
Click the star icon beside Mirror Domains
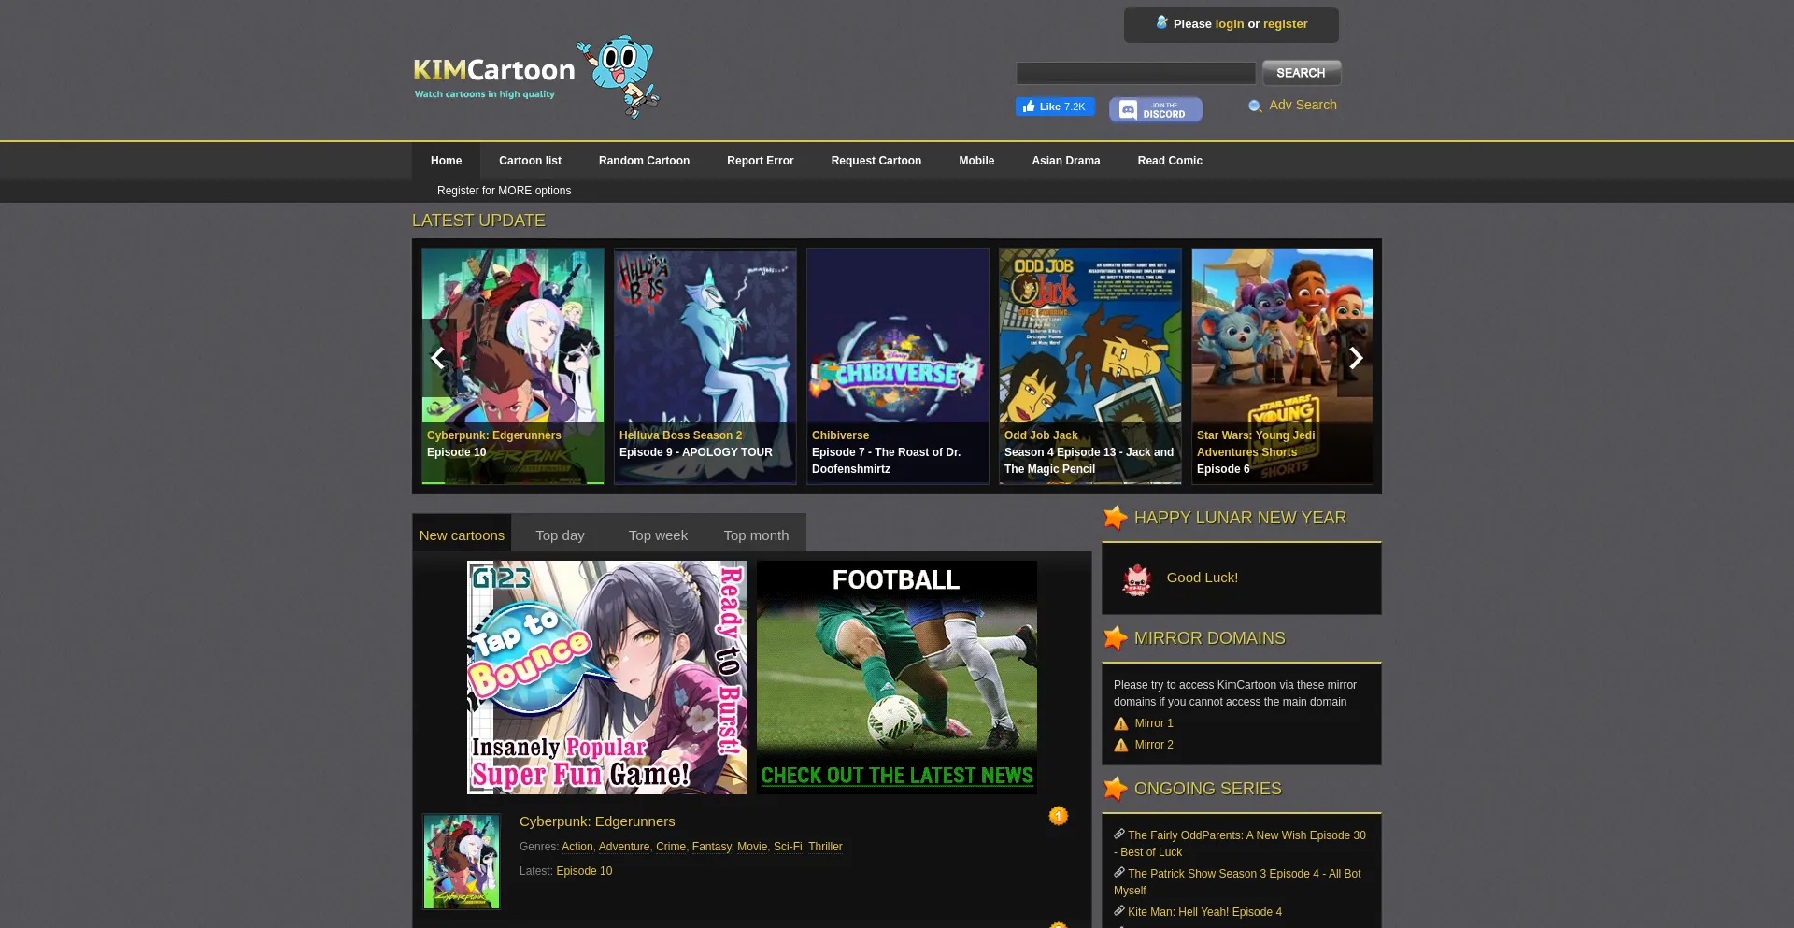(x=1115, y=638)
